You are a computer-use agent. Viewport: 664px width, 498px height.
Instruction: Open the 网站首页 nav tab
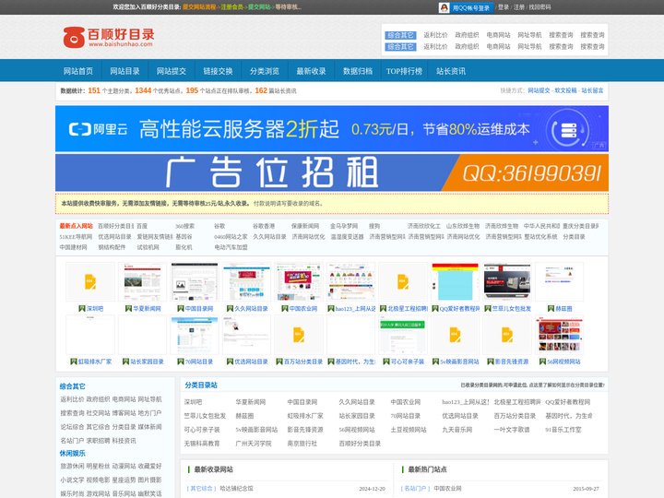pyautogui.click(x=78, y=71)
